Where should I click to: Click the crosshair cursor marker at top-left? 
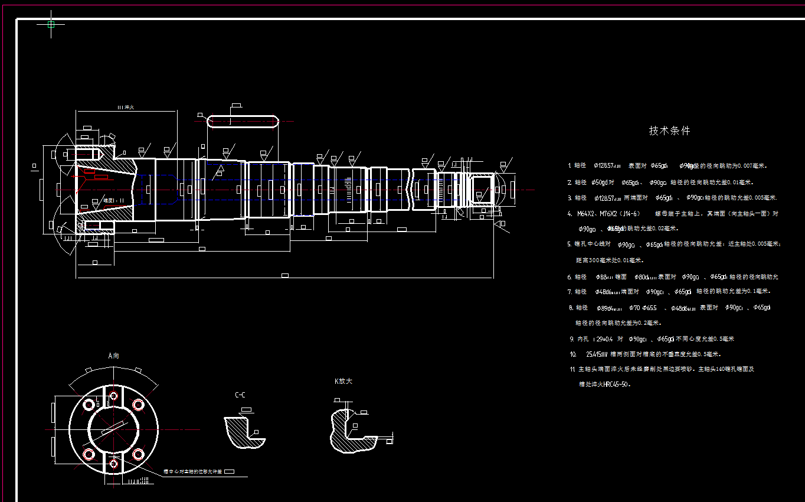[51, 24]
